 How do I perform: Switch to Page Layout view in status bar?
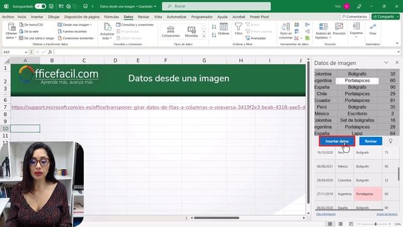[341, 224]
